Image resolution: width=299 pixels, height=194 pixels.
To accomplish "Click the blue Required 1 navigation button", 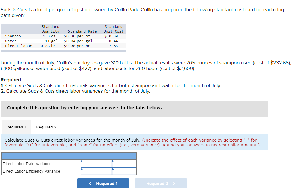I will point(103,183).
